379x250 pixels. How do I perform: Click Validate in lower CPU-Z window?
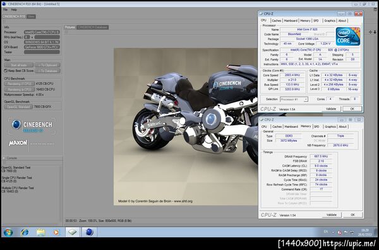click(332, 215)
